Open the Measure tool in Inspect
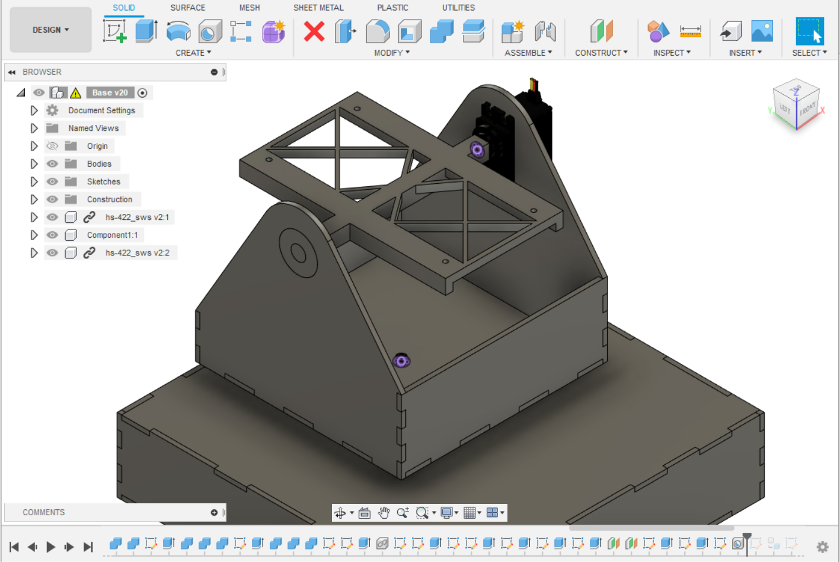The image size is (840, 562). (691, 31)
